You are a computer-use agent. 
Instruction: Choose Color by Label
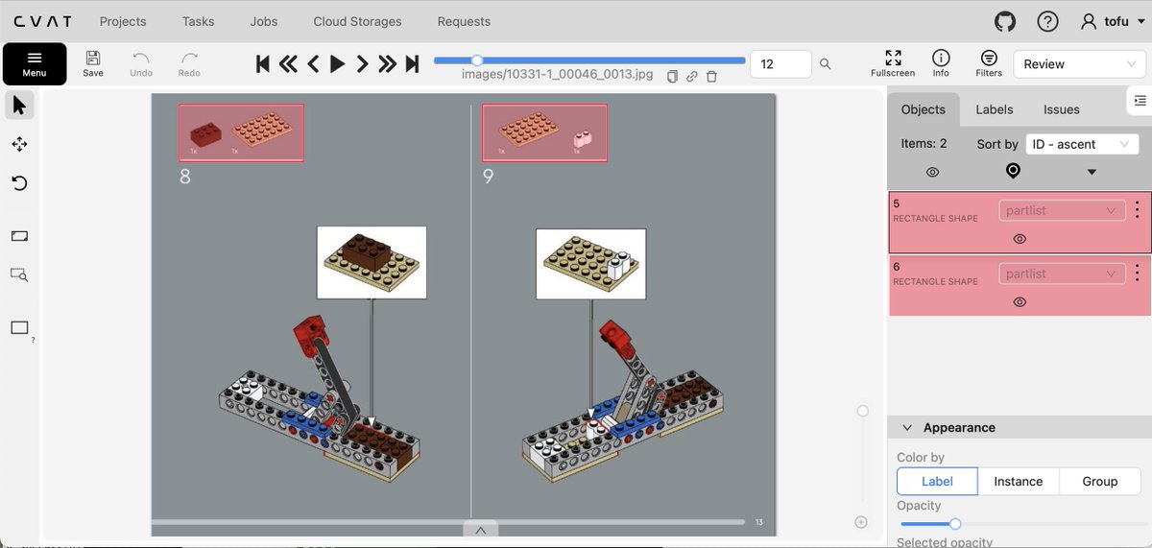pos(937,482)
